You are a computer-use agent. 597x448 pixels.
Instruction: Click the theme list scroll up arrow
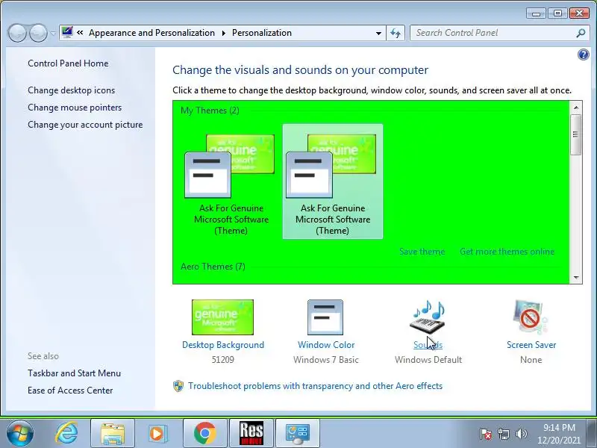click(x=576, y=108)
